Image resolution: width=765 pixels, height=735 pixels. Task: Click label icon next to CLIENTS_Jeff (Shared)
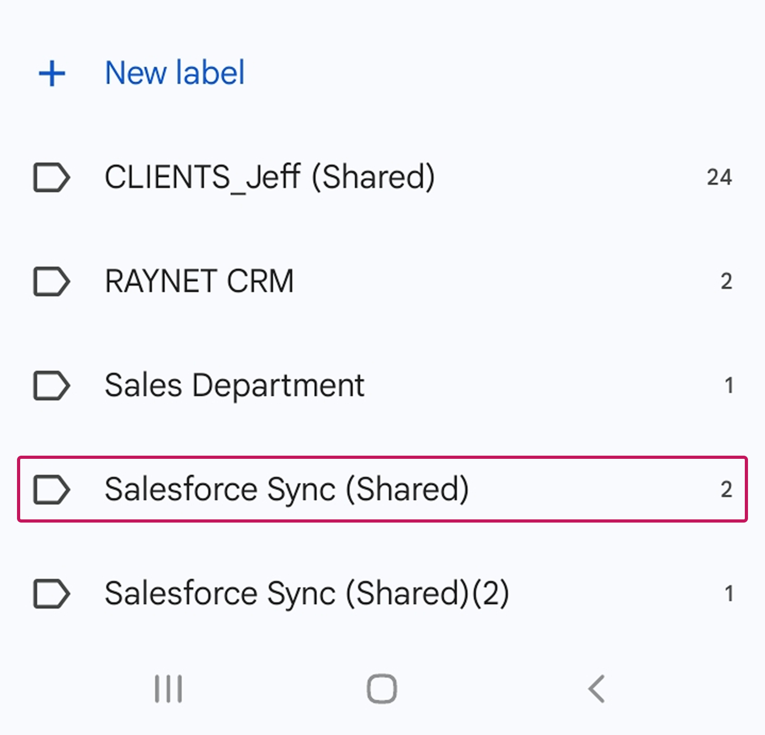click(x=51, y=177)
